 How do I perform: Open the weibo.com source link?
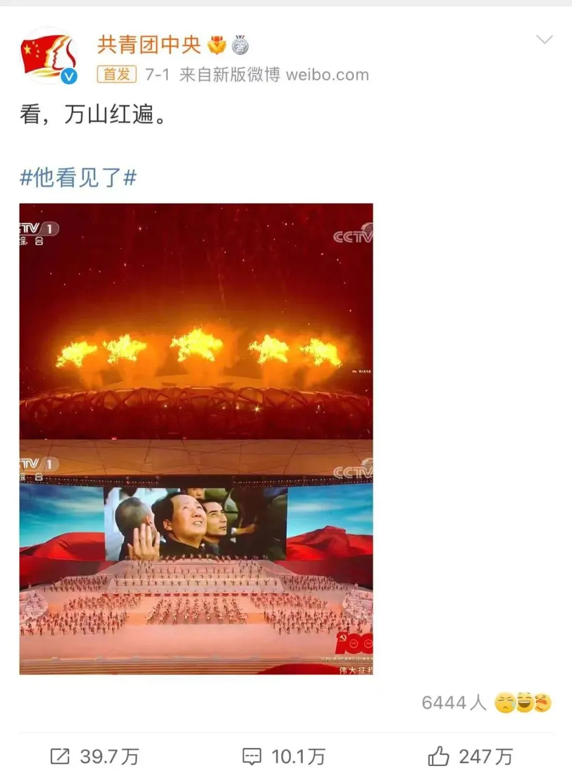(327, 75)
